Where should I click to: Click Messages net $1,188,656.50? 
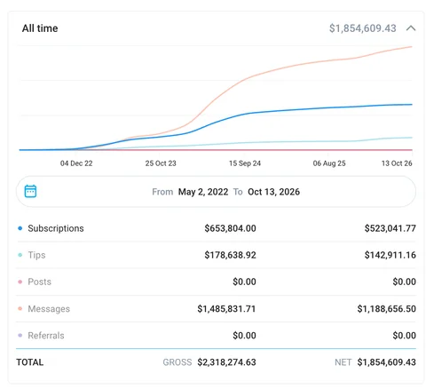coord(387,309)
